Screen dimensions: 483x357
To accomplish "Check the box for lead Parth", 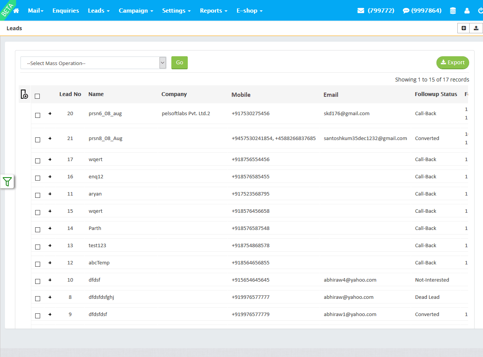I will [x=37, y=230].
